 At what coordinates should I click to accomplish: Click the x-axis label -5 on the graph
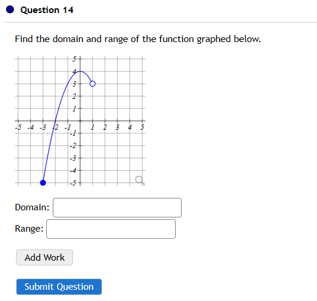(18, 127)
